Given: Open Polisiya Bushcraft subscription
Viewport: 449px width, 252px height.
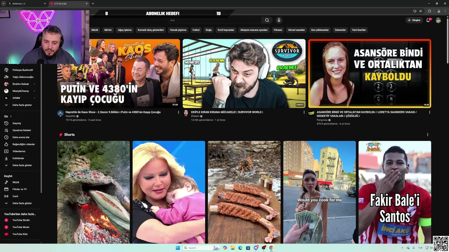Looking at the screenshot, I should [x=22, y=70].
